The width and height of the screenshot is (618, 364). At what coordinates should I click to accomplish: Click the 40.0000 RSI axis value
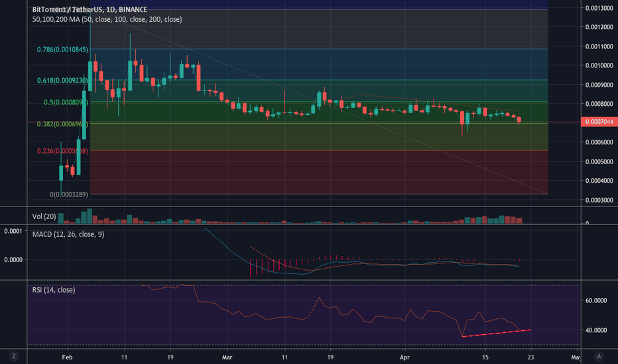[596, 330]
